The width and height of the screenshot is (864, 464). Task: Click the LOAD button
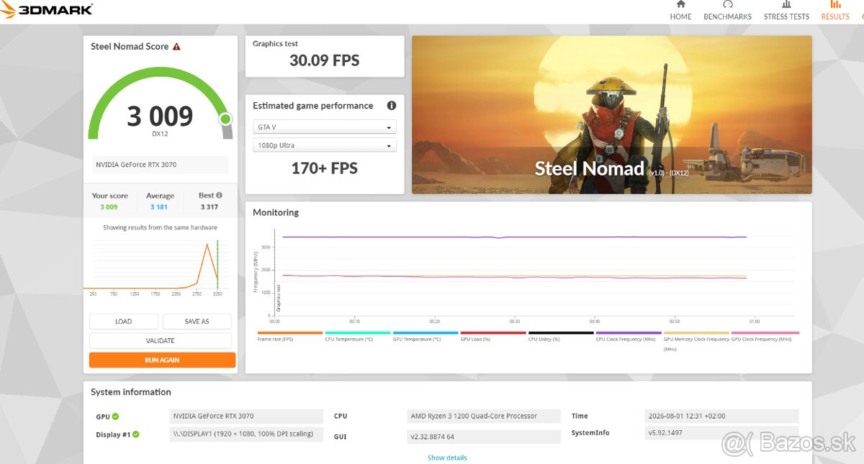(124, 322)
